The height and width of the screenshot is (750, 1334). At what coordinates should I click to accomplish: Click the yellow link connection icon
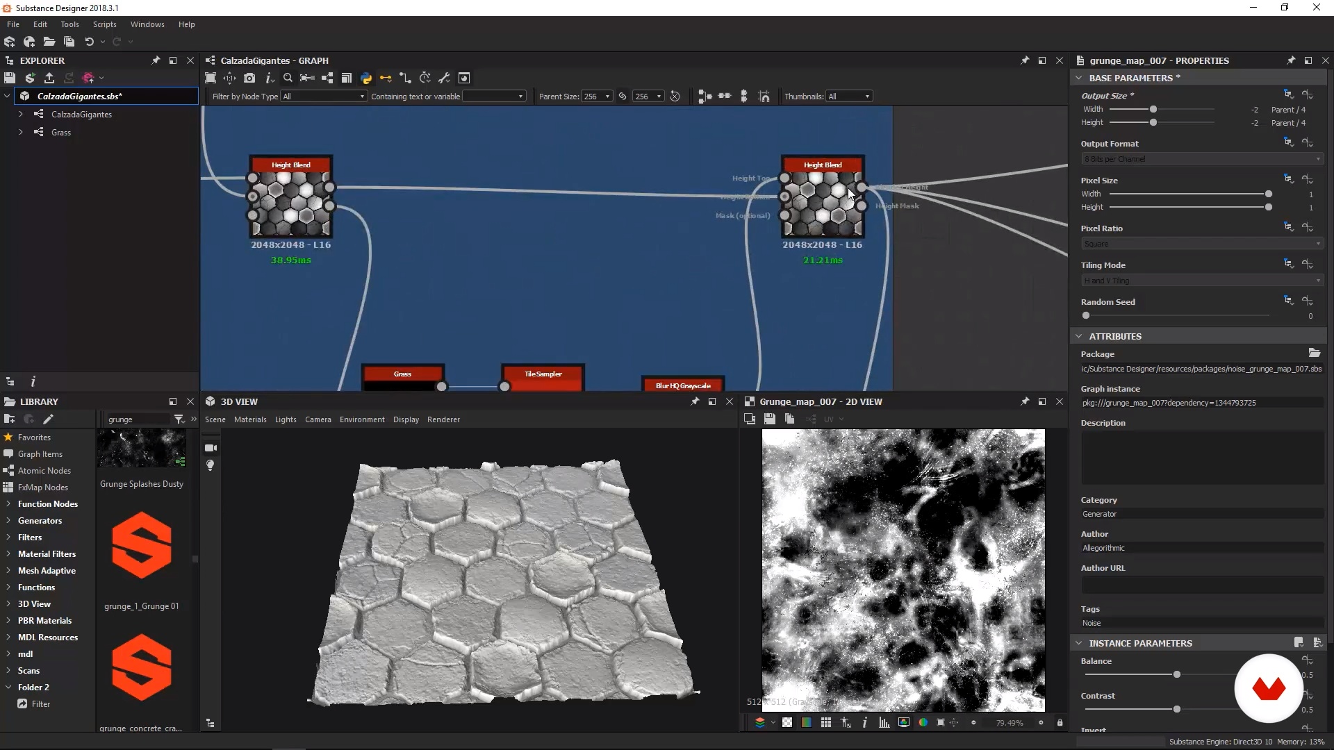point(386,78)
